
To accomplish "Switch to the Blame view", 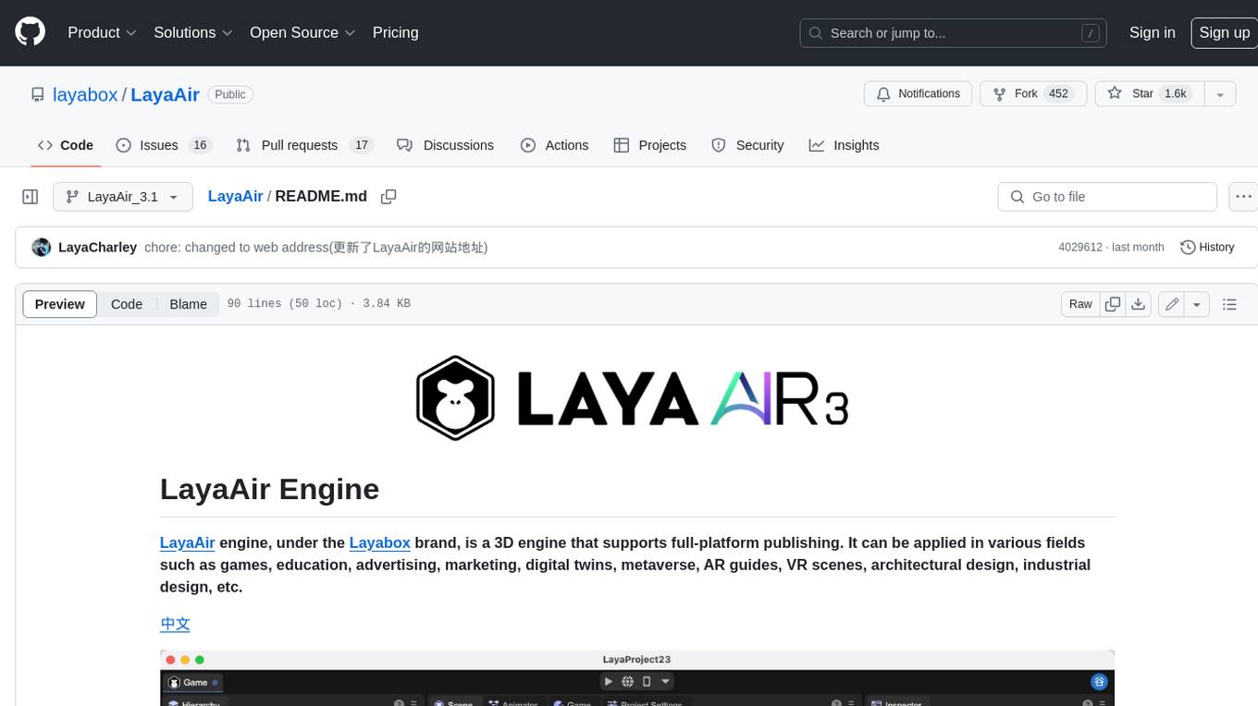I will pos(188,304).
